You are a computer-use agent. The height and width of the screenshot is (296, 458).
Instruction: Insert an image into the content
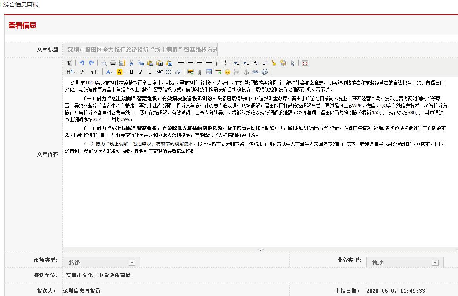190,72
